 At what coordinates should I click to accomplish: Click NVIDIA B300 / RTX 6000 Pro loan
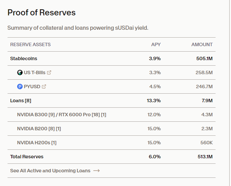(x=61, y=115)
